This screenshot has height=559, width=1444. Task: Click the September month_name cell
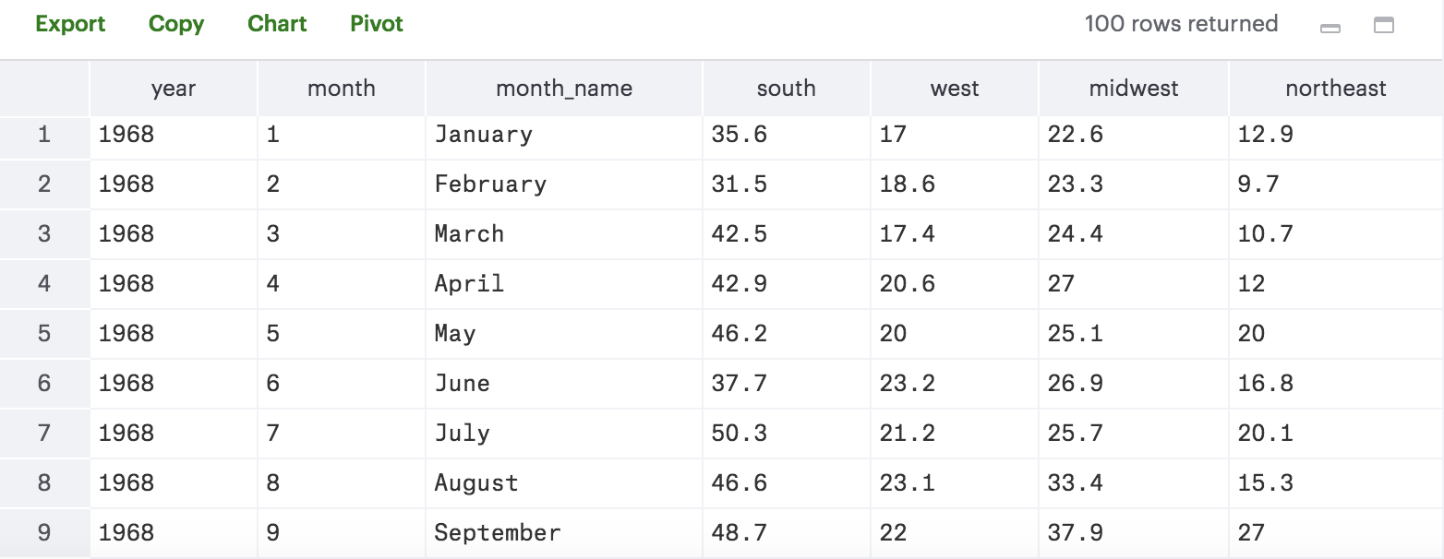click(x=564, y=532)
